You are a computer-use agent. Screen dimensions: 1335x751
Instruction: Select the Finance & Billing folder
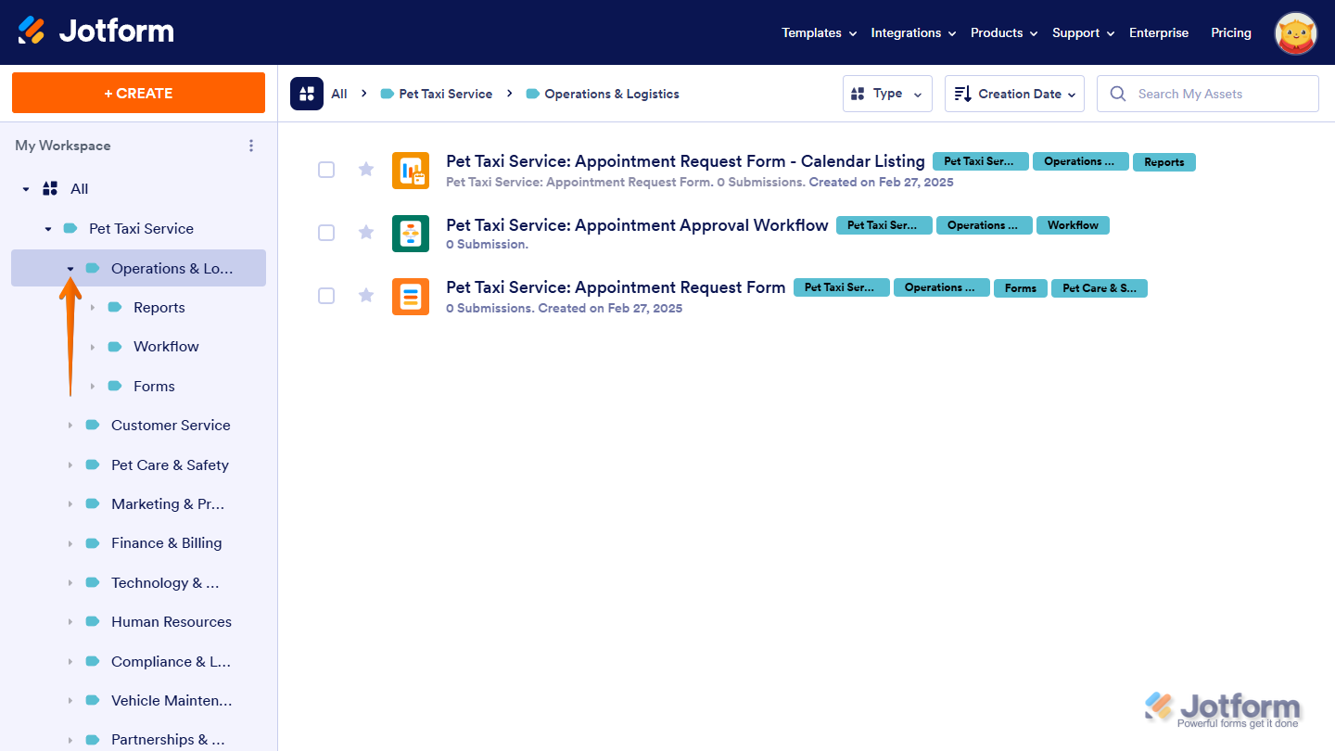pyautogui.click(x=166, y=543)
